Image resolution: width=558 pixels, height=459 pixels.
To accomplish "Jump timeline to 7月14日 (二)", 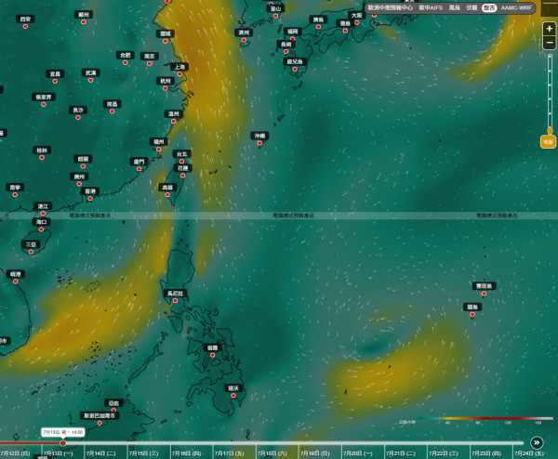I will (x=100, y=453).
